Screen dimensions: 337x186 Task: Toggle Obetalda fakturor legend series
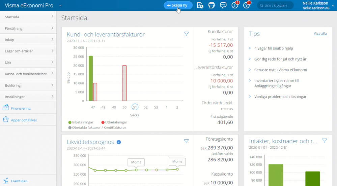tap(97, 127)
